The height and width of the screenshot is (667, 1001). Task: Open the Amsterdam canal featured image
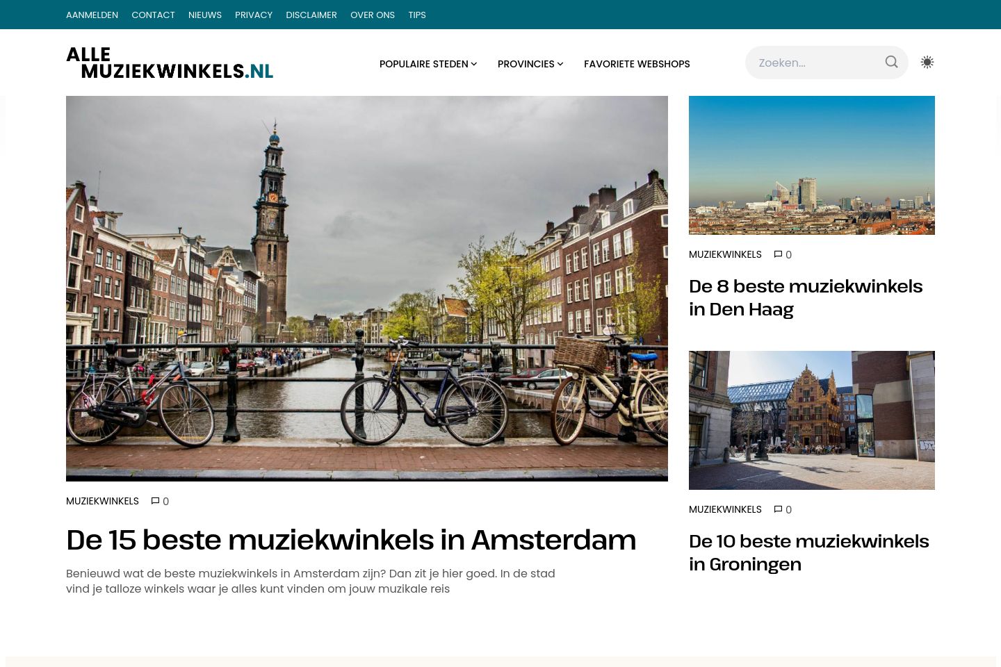click(x=367, y=288)
